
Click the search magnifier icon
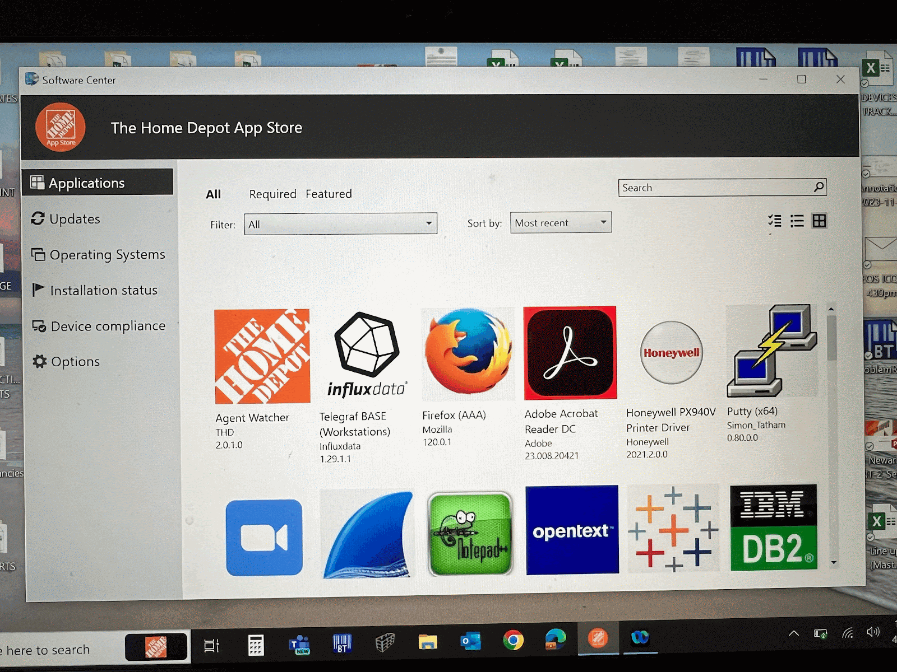[819, 187]
